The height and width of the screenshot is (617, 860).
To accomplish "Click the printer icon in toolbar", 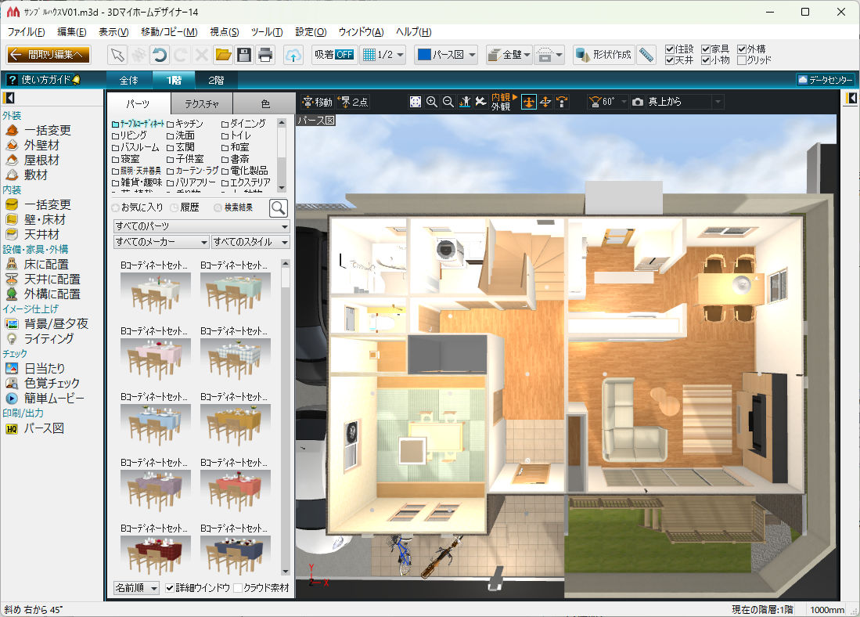I will click(266, 55).
